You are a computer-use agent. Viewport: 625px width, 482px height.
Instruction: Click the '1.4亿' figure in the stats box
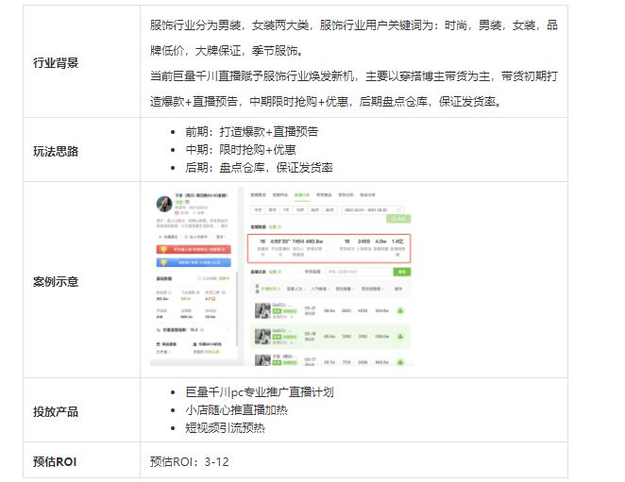tap(397, 241)
